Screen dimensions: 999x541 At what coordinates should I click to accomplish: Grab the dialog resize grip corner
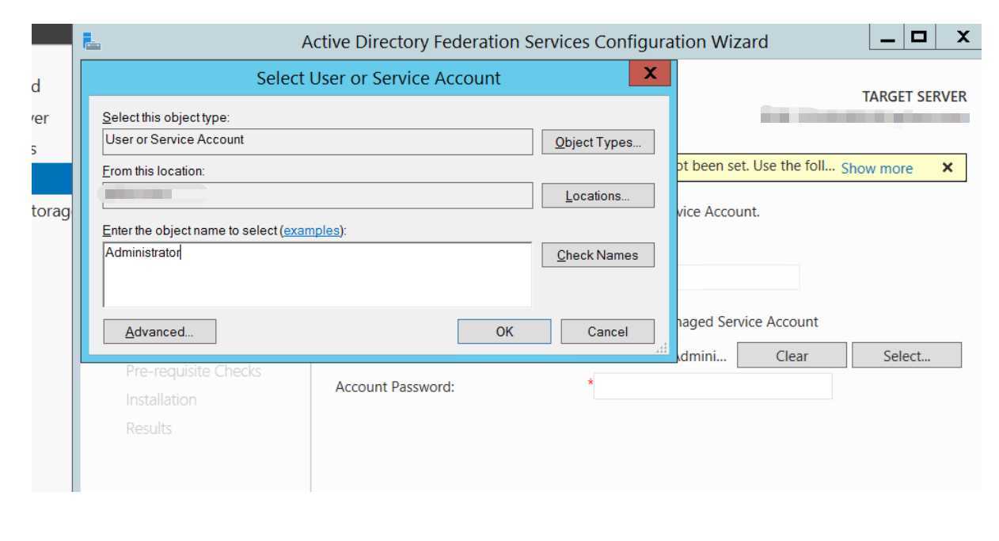pos(663,348)
